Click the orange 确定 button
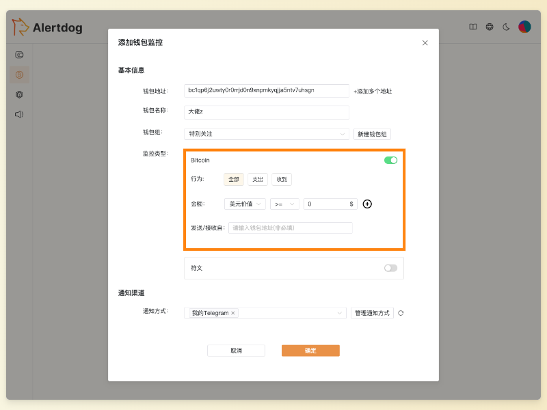 pos(310,351)
